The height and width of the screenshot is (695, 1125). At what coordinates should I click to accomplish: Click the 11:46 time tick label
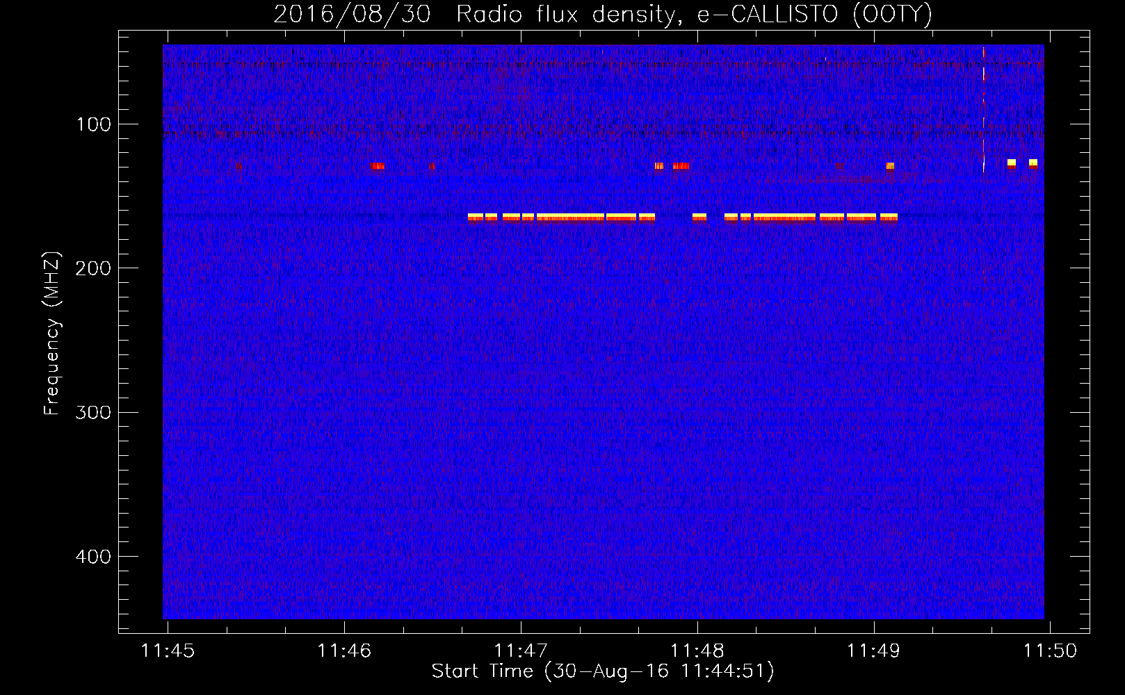pyautogui.click(x=344, y=651)
